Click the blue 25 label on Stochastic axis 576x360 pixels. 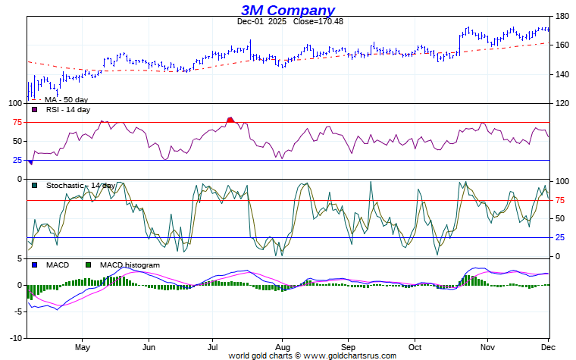(x=562, y=237)
